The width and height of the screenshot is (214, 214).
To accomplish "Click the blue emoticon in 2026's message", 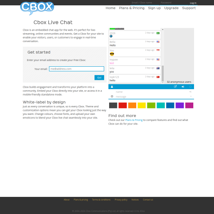I will 111,36.
